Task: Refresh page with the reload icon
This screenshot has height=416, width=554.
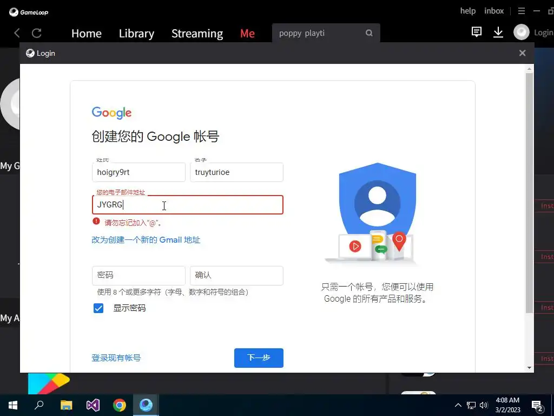Action: tap(37, 33)
